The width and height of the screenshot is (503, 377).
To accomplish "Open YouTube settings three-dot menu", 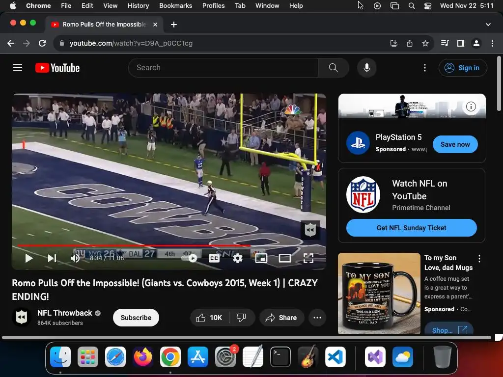I will 425,68.
